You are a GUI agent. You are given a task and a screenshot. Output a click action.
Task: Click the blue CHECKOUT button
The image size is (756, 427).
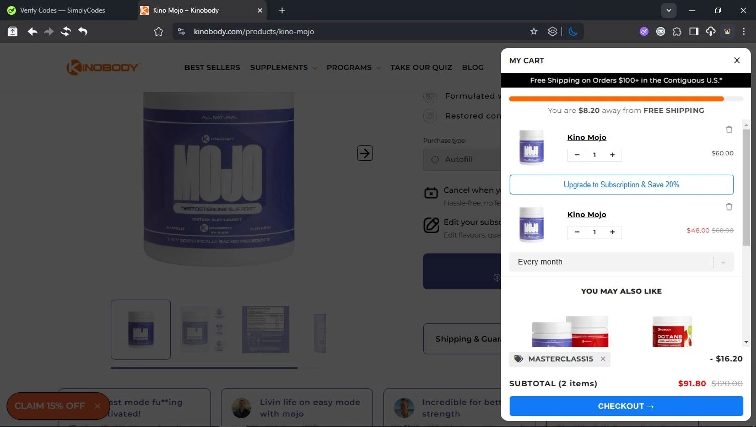pos(626,406)
